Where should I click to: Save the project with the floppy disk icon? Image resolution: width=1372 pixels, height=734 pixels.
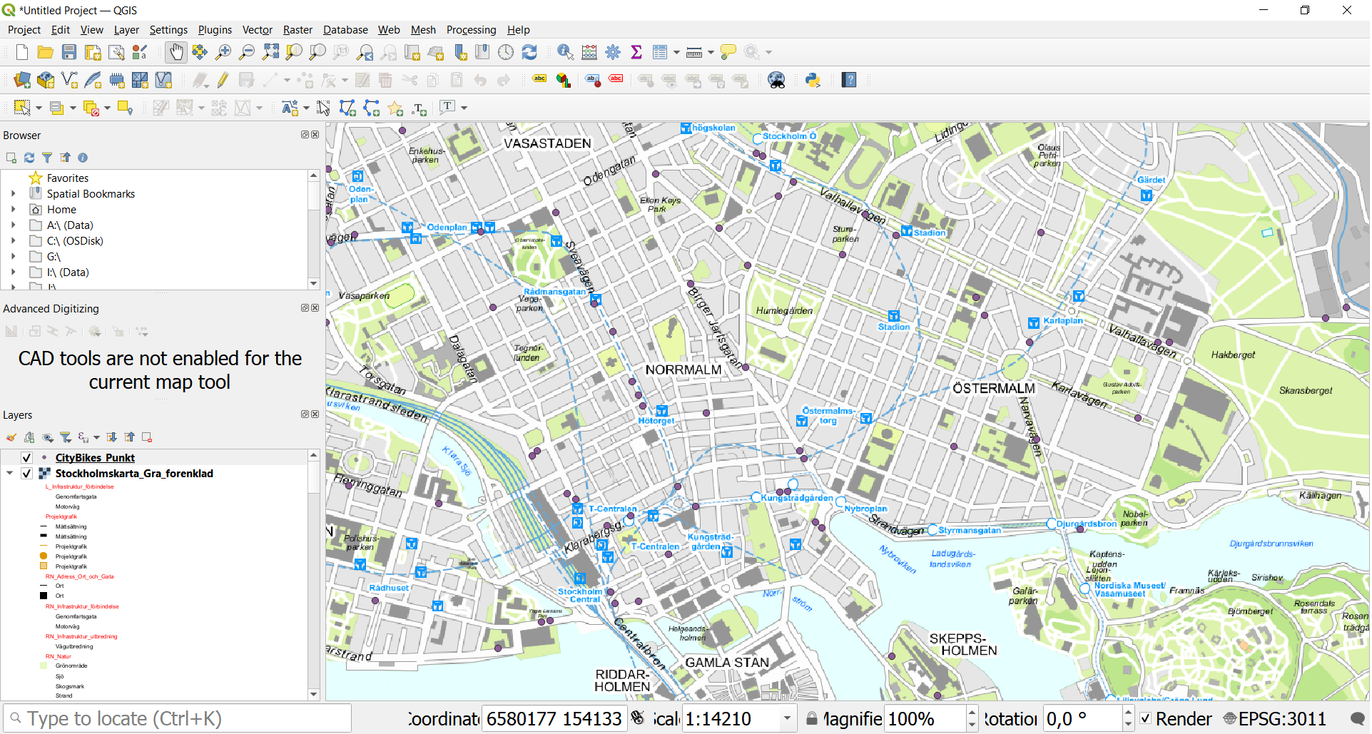click(x=69, y=52)
